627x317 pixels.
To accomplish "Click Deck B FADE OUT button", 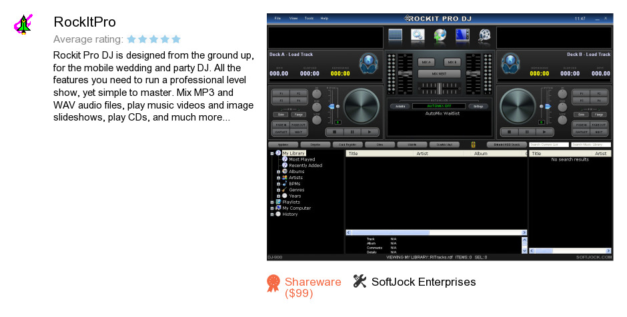I will (598, 125).
